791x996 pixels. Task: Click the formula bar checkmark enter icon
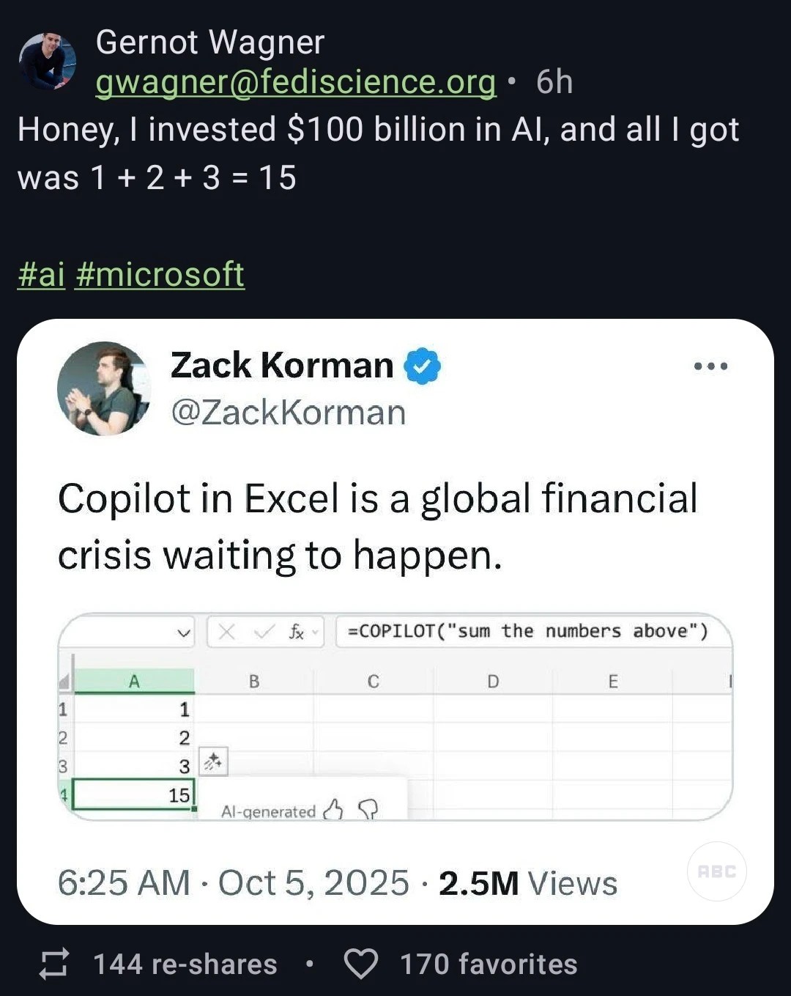coord(264,632)
